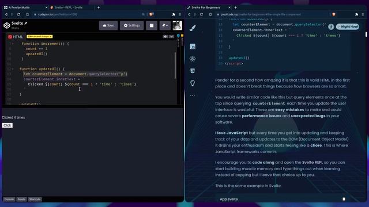The width and height of the screenshot is (369, 207).
Task: Change editor layout view button in CodePen
Action: click(152, 25)
